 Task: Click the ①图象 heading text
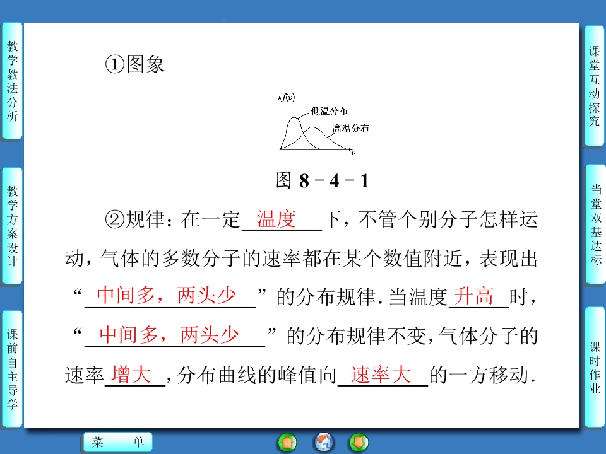(134, 64)
